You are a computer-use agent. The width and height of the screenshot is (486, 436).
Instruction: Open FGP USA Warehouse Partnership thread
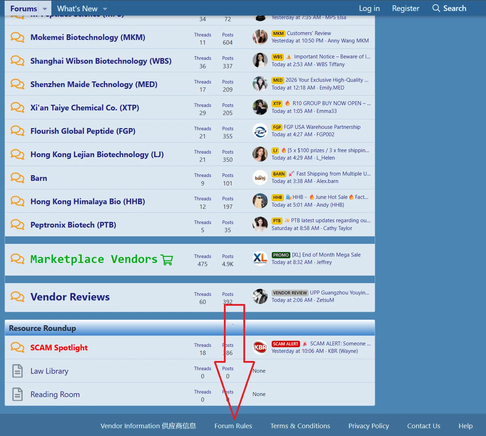(322, 127)
